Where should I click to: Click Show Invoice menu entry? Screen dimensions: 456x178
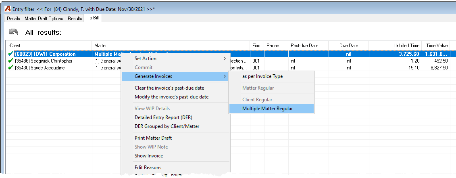click(x=149, y=155)
